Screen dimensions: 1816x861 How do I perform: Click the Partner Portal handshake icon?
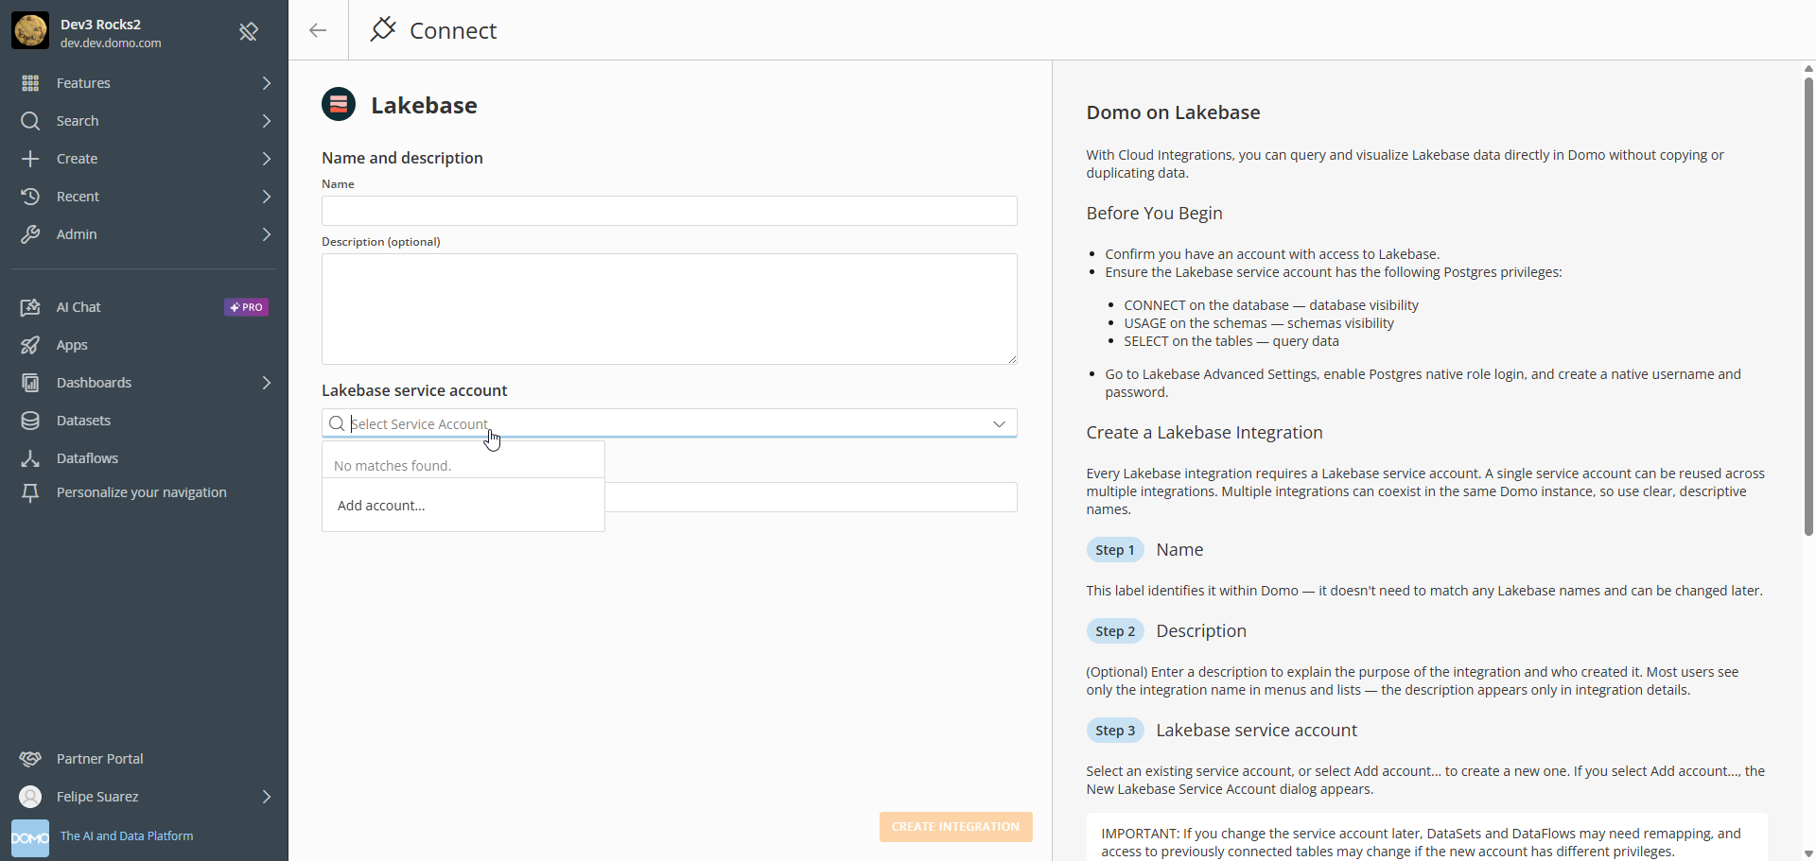click(30, 759)
